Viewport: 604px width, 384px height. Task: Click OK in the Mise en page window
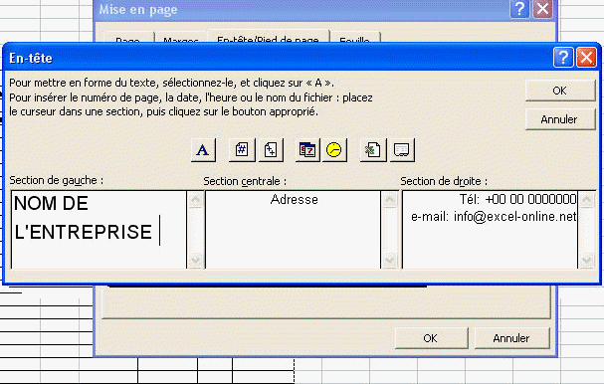[431, 338]
